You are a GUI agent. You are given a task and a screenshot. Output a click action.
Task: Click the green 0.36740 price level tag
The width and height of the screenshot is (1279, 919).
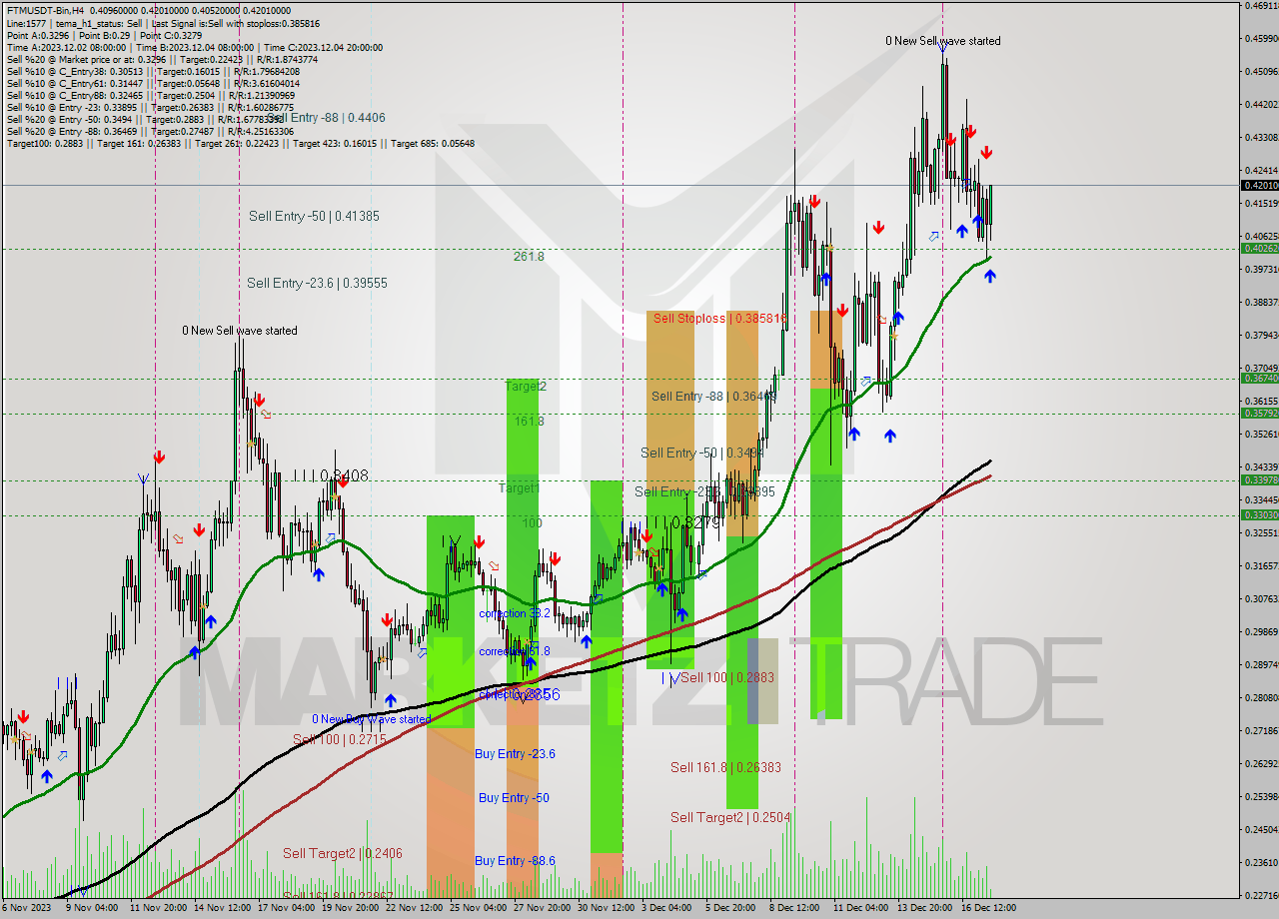(1259, 378)
